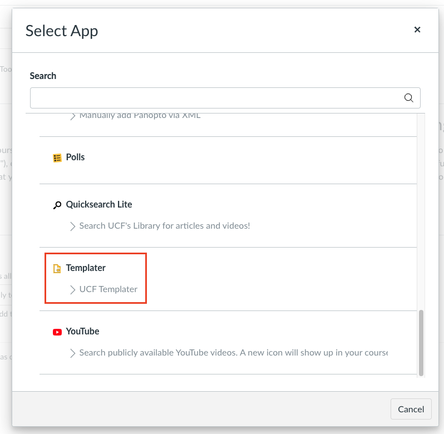Image resolution: width=444 pixels, height=434 pixels.
Task: Click "Search UCF's Library" description text
Action: pyautogui.click(x=165, y=226)
